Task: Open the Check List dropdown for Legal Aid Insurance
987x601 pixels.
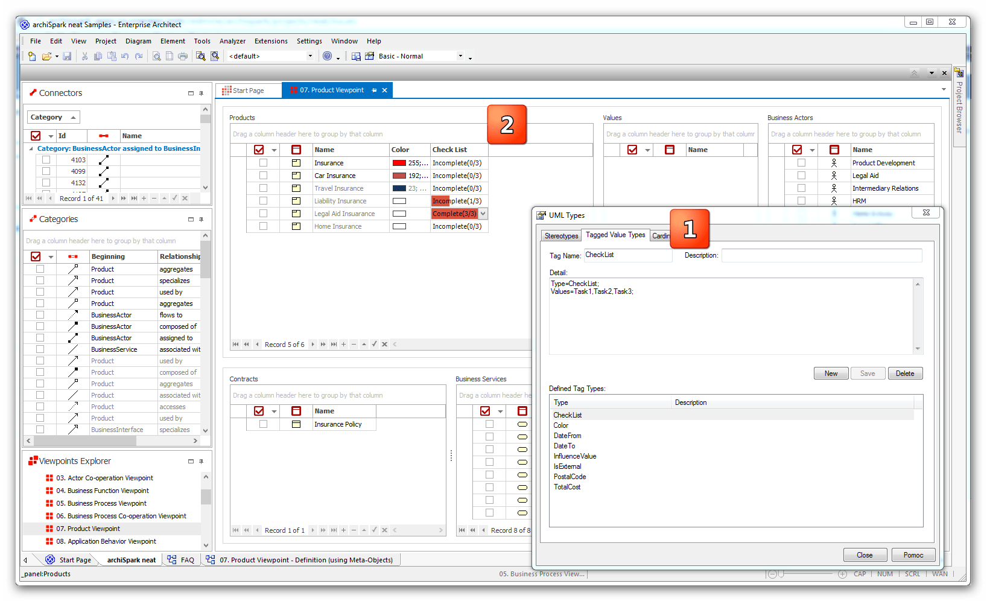Action: click(483, 214)
